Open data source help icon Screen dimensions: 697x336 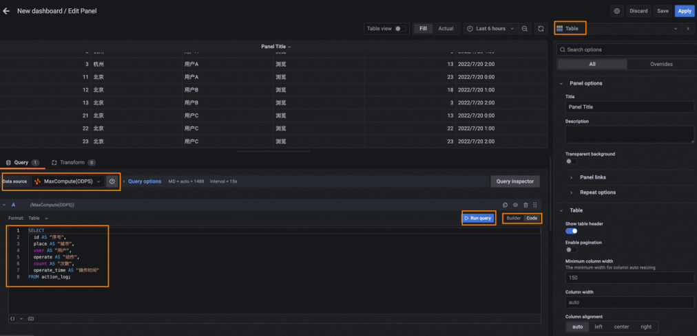[x=112, y=181]
